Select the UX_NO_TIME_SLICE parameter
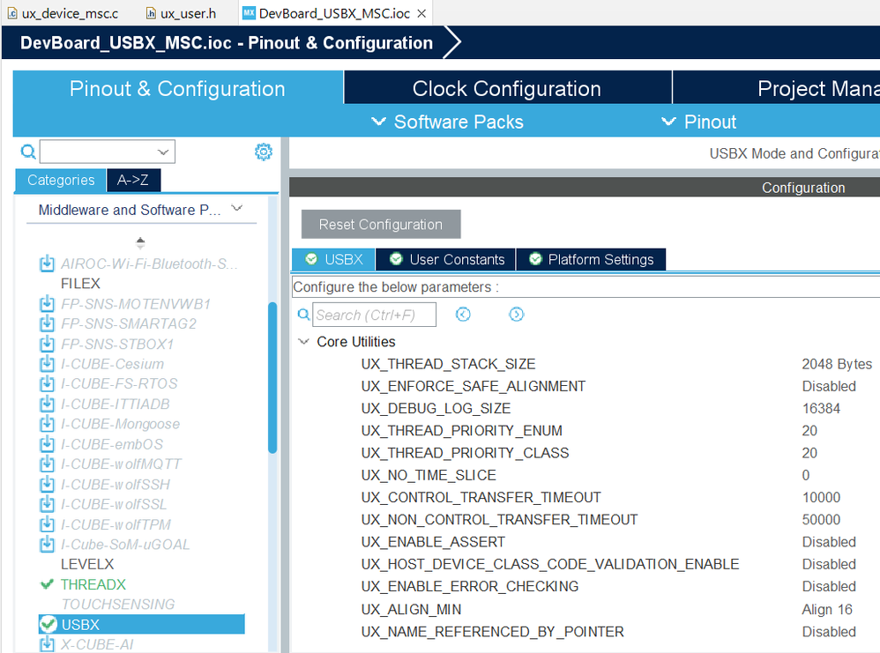 429,475
